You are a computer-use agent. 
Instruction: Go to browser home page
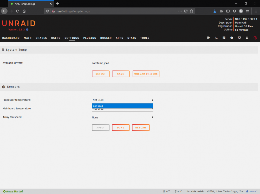click(x=24, y=11)
